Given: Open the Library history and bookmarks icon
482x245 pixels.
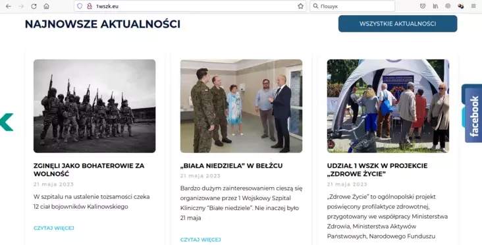Looking at the screenshot, I should pos(435,6).
